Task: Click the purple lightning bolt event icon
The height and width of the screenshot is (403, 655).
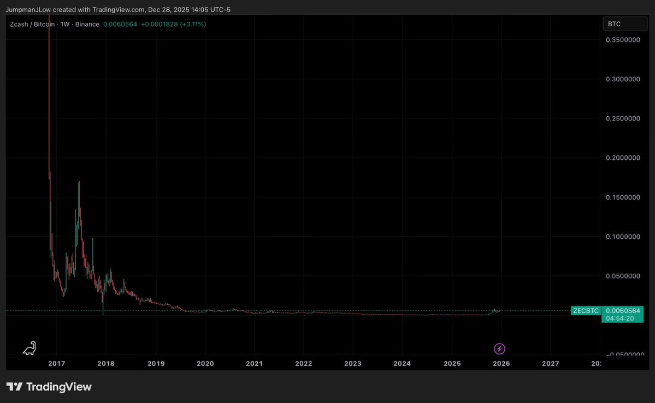Action: point(499,349)
